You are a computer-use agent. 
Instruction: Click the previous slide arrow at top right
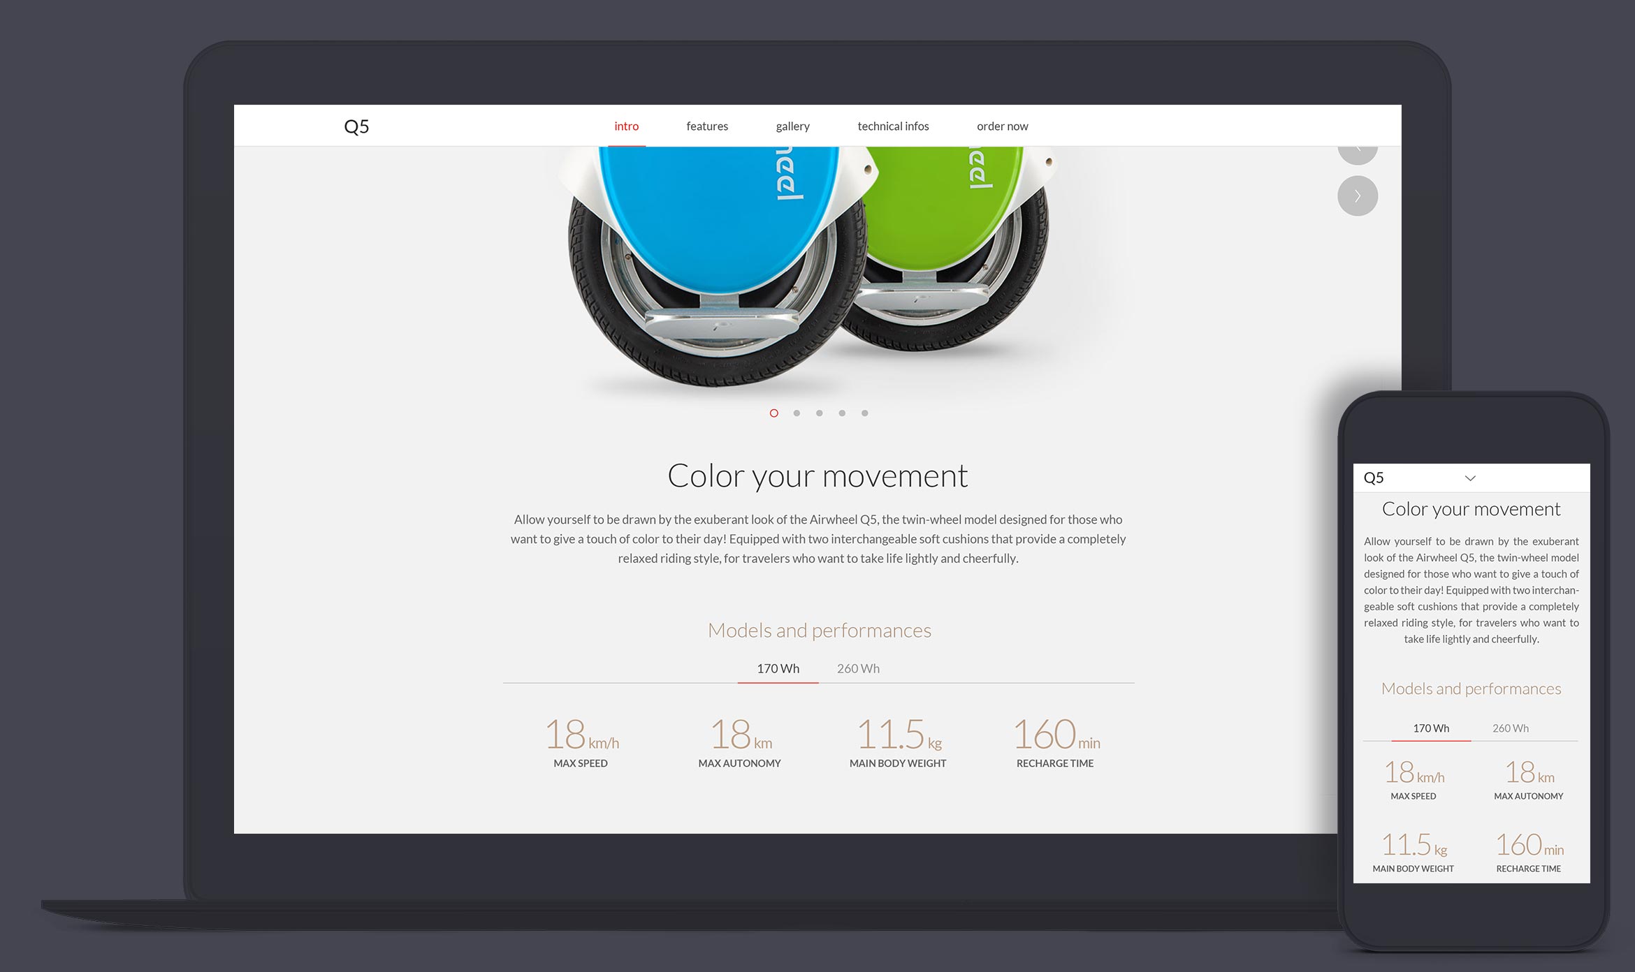[1357, 155]
